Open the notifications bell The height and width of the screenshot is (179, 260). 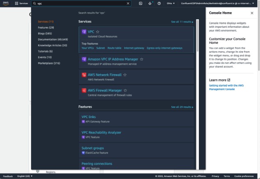pos(150,3)
